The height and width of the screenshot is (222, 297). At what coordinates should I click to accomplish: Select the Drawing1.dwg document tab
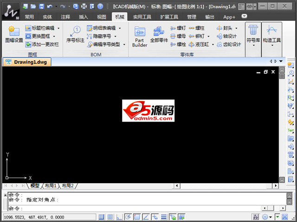[x=27, y=62]
